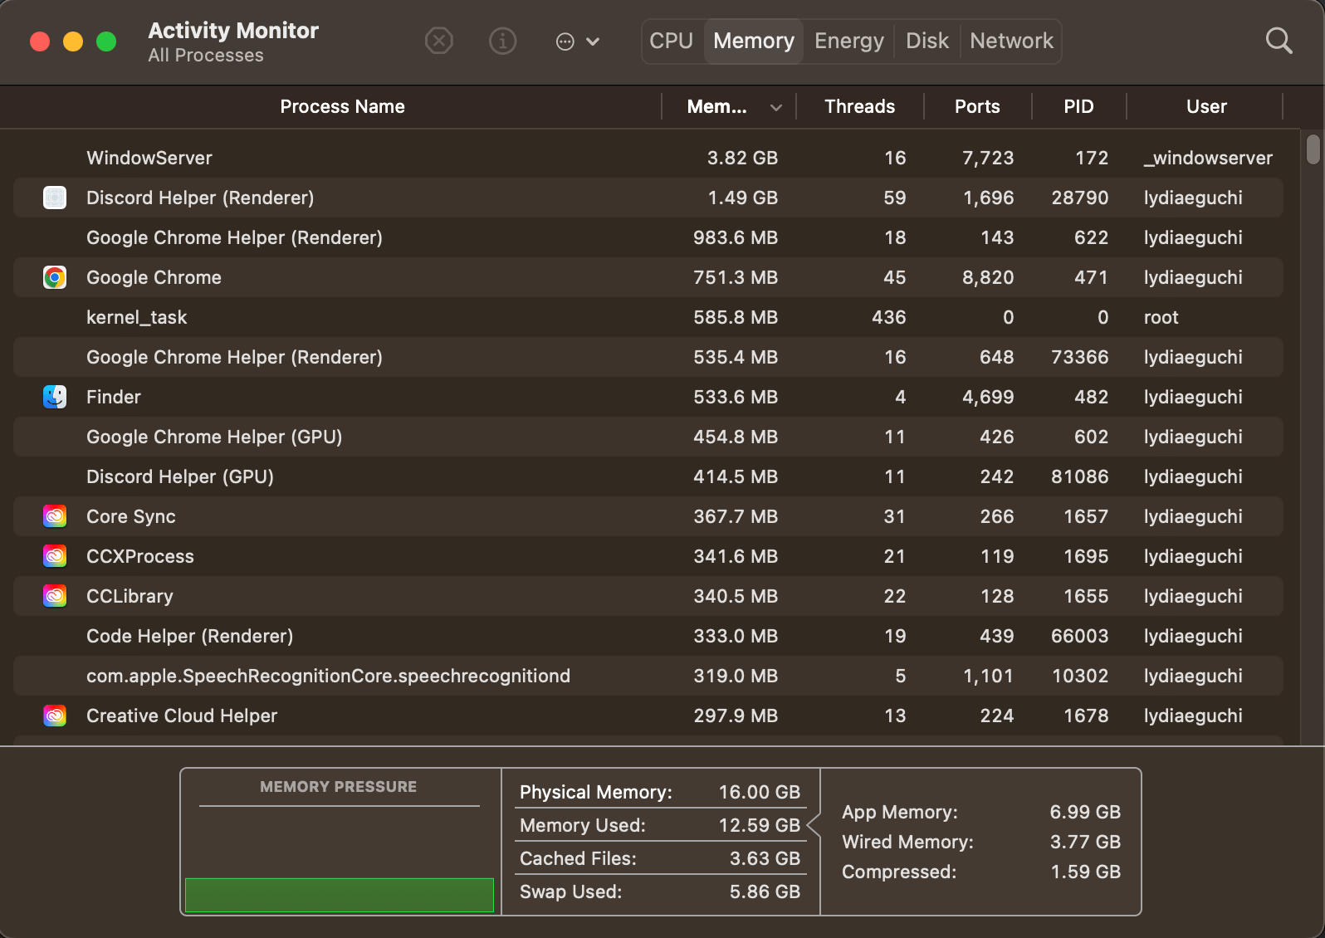Expand the chevron beside the actions menu
This screenshot has height=938, width=1325.
coord(593,42)
